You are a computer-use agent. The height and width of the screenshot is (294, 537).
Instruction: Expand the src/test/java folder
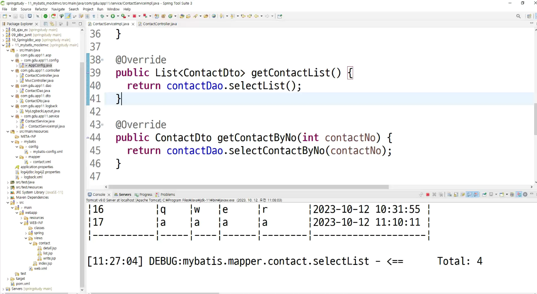pyautogui.click(x=8, y=182)
